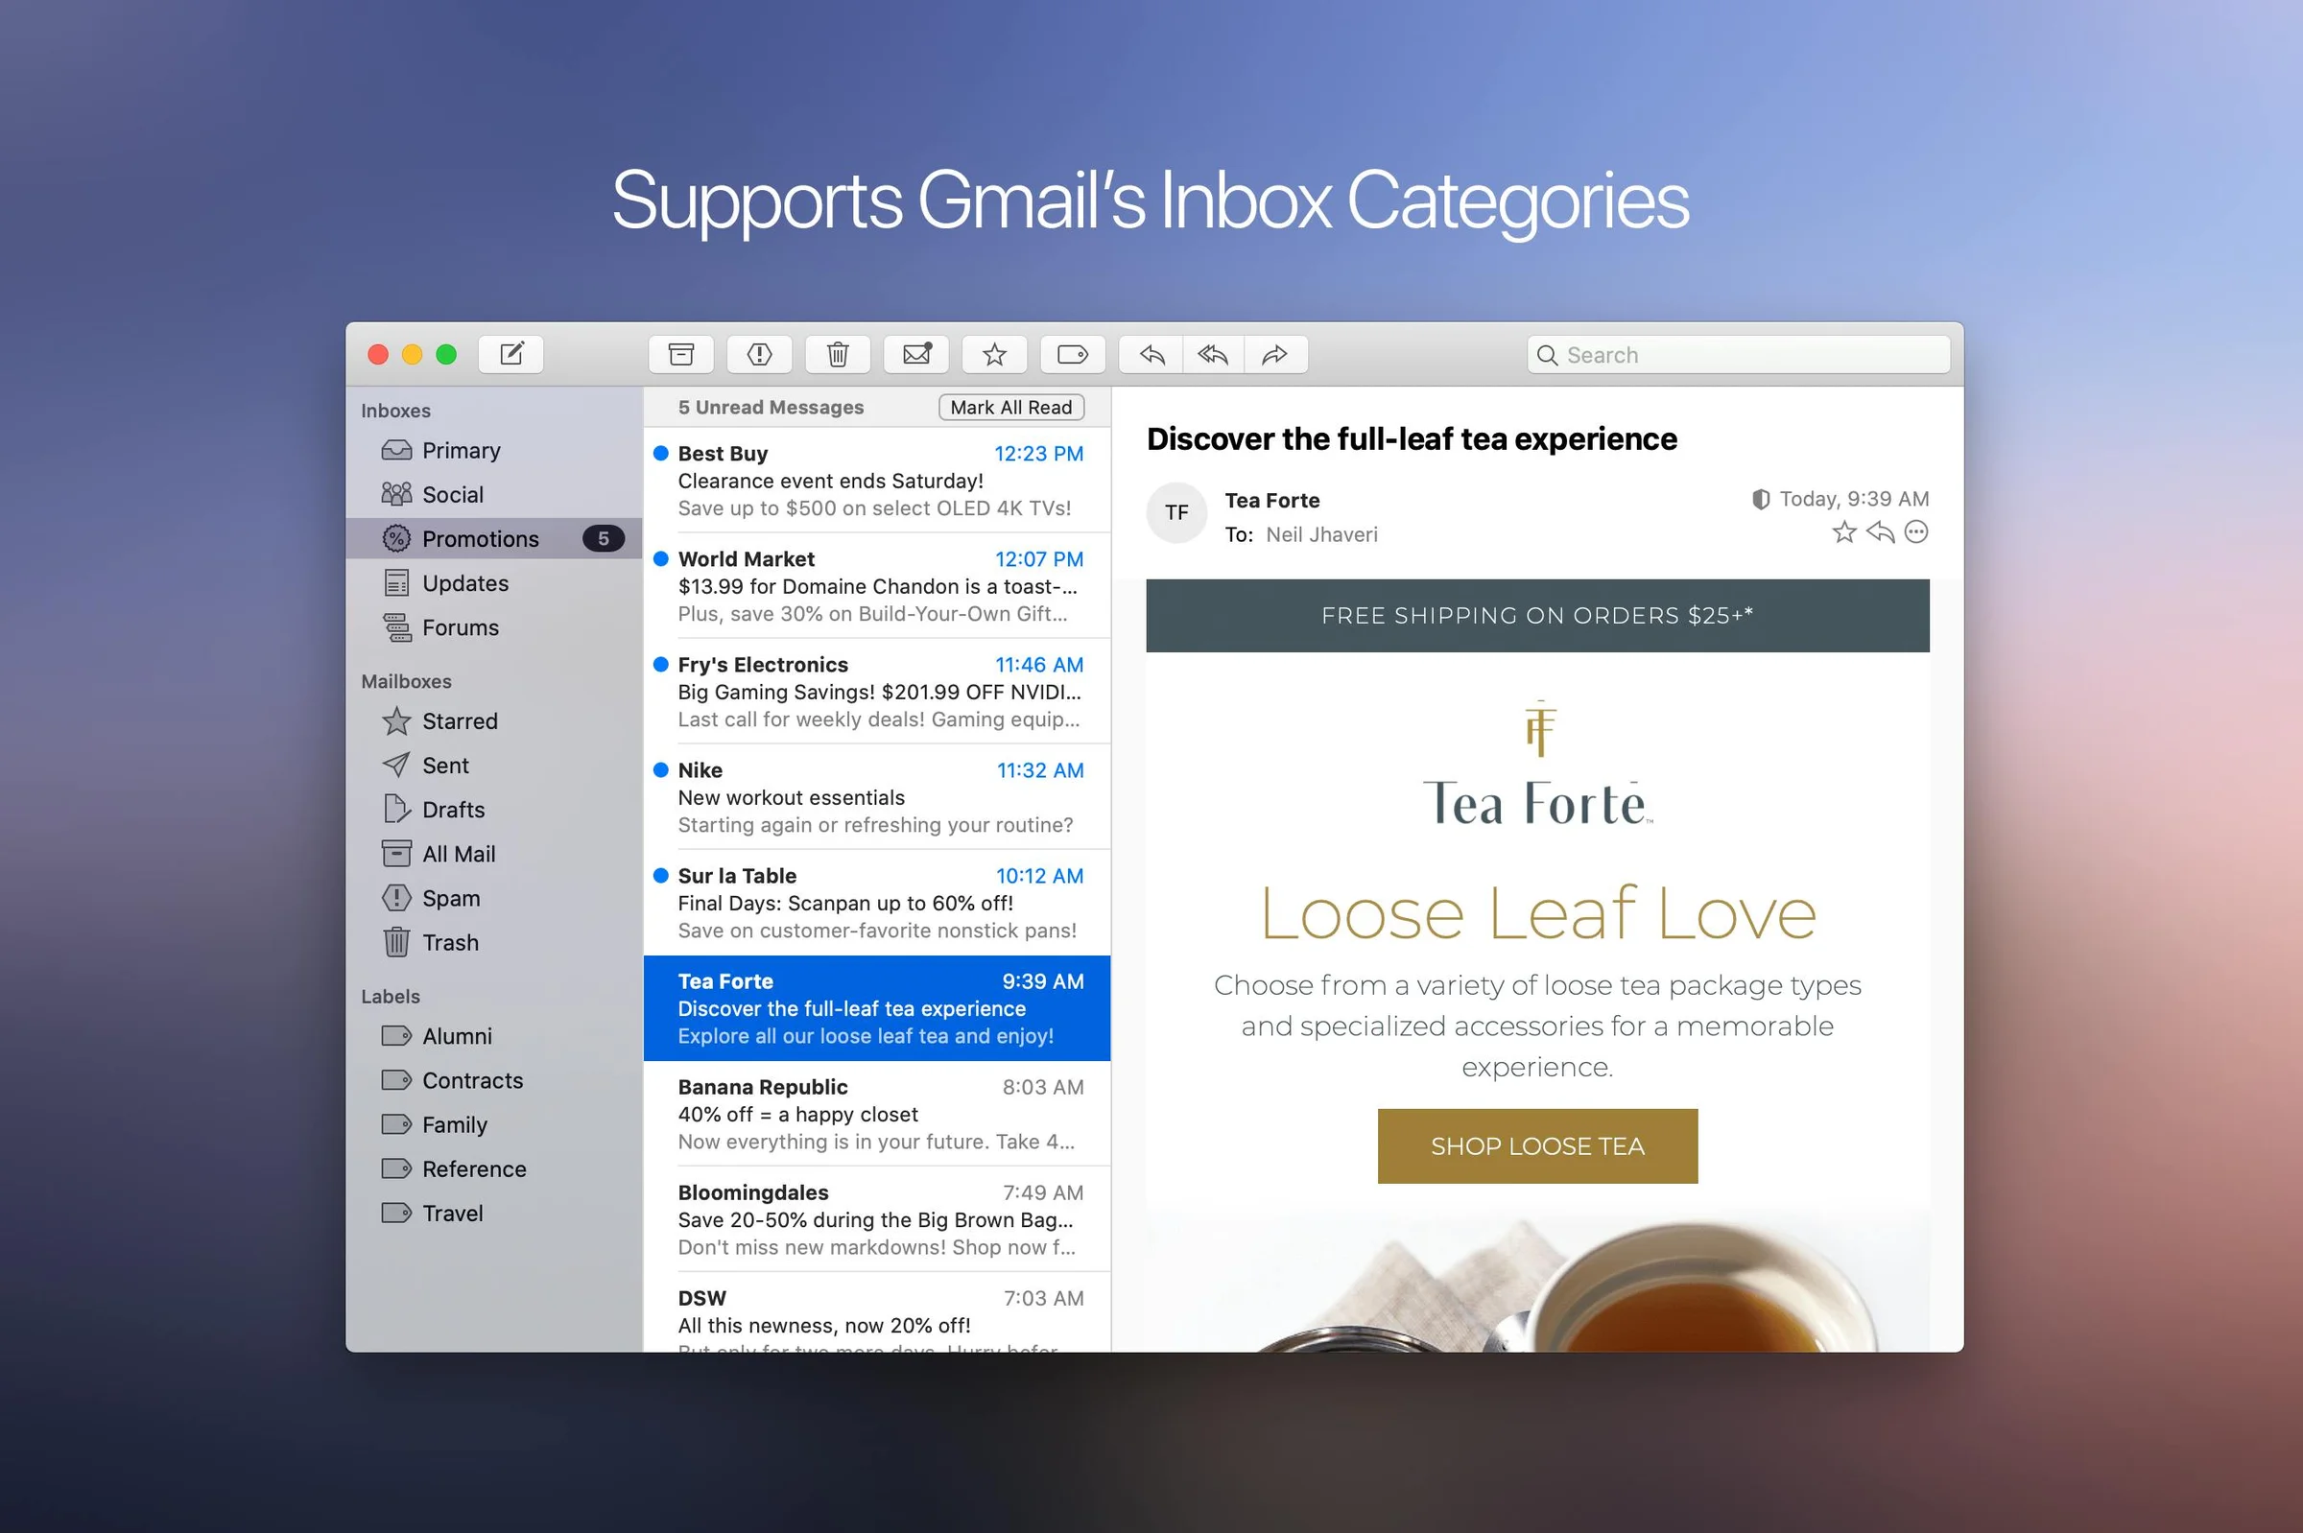This screenshot has width=2303, height=1533.
Task: Forward the message via toolbar arrow
Action: (x=1275, y=354)
